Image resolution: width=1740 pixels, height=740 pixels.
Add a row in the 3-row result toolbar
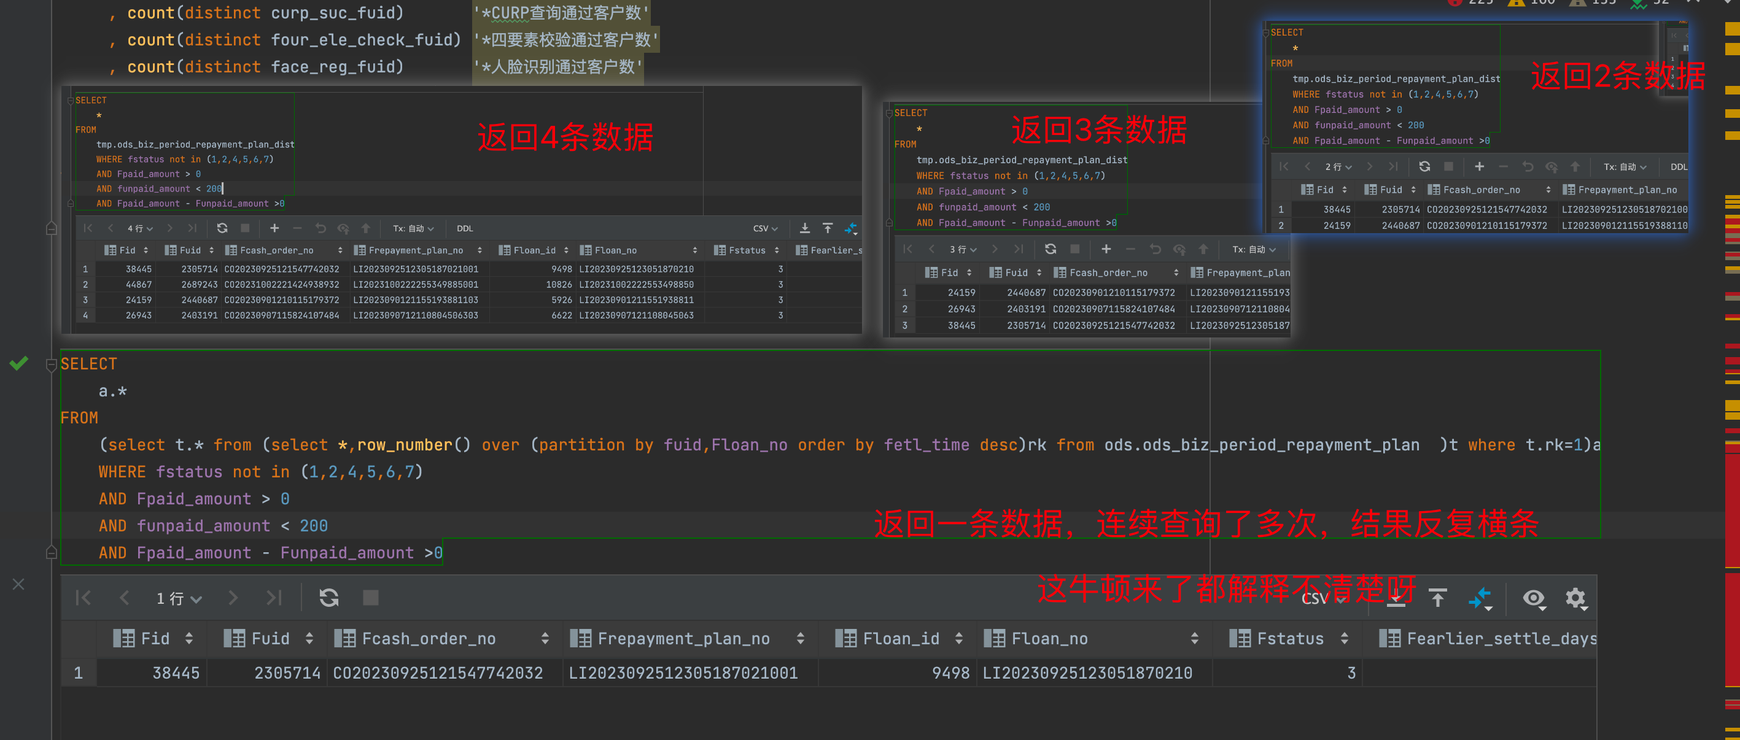pyautogui.click(x=1106, y=249)
